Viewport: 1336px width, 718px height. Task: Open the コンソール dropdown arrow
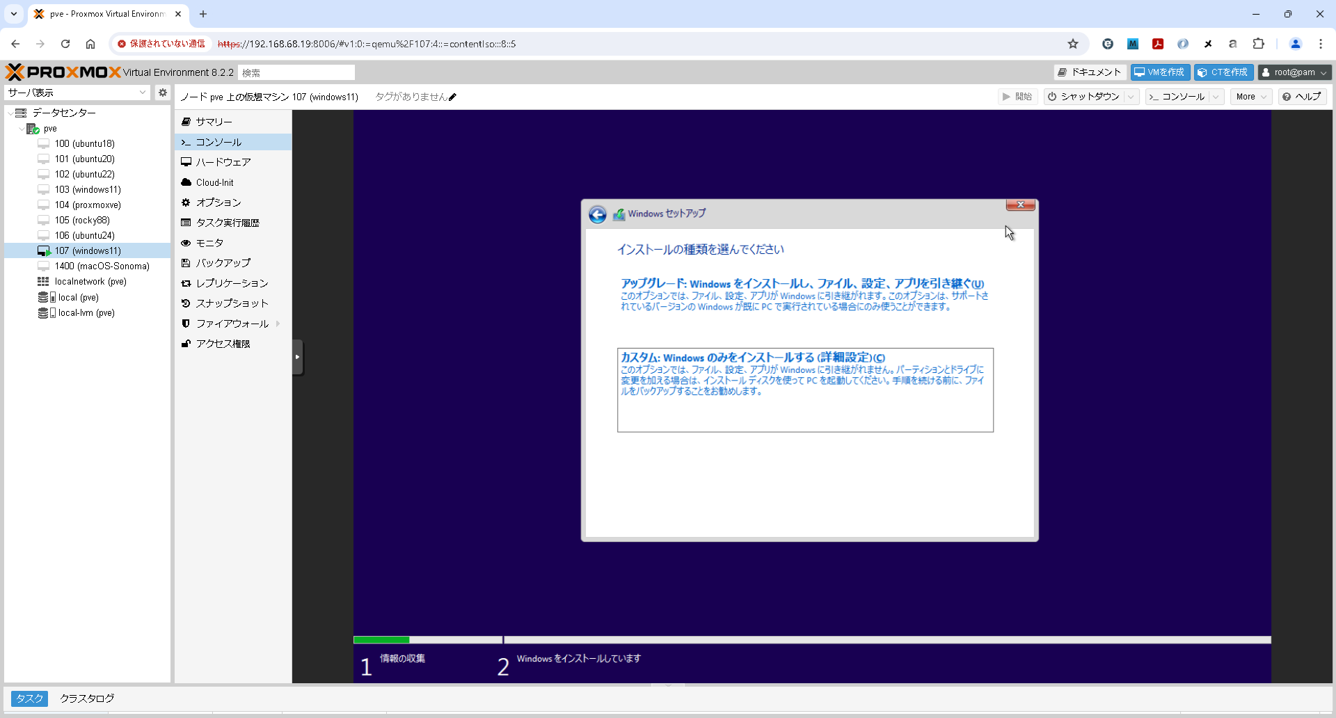pyautogui.click(x=1216, y=97)
